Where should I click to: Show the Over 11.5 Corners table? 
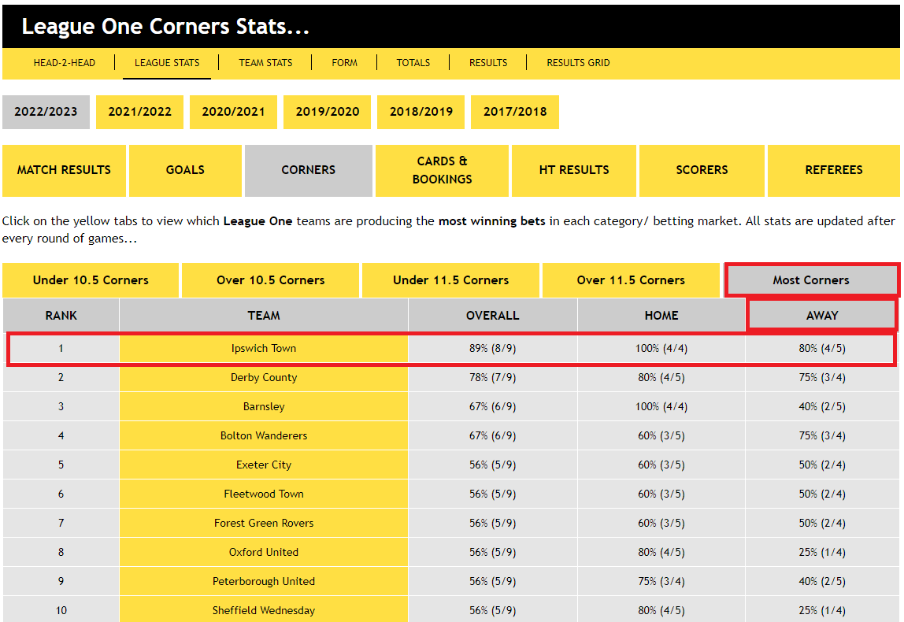[x=631, y=281]
